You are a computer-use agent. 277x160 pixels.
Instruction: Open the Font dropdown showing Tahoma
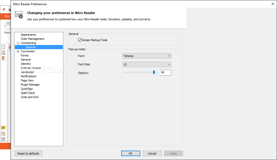(x=147, y=56)
